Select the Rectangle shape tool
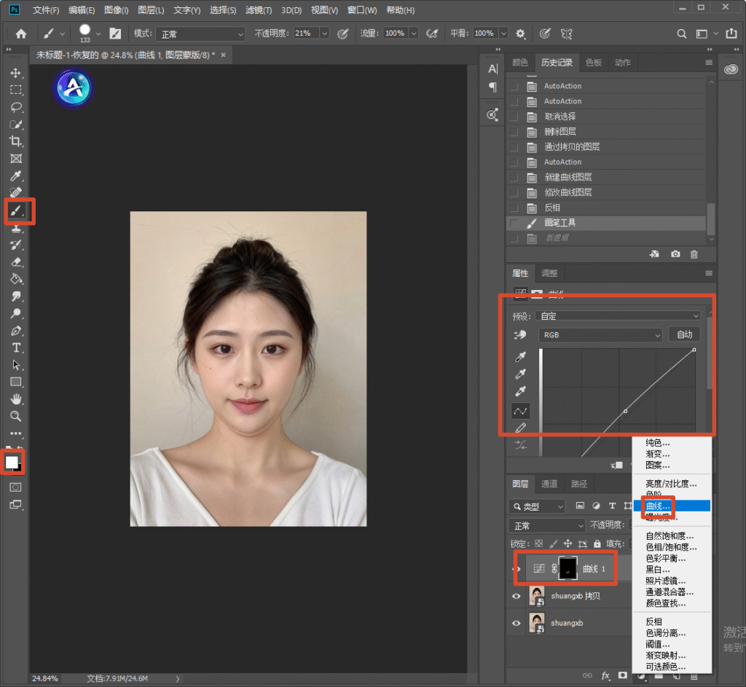The image size is (746, 687). click(x=16, y=382)
